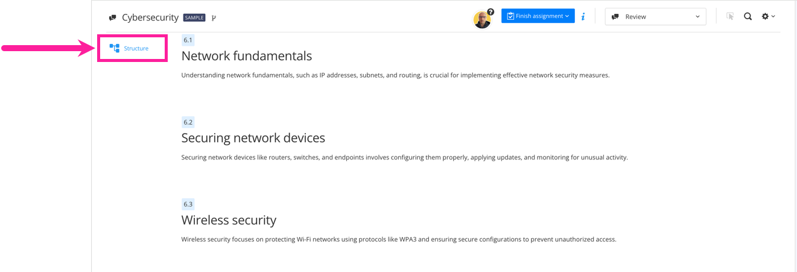Image resolution: width=797 pixels, height=272 pixels.
Task: Show assignment info via the i icon
Action: click(583, 17)
